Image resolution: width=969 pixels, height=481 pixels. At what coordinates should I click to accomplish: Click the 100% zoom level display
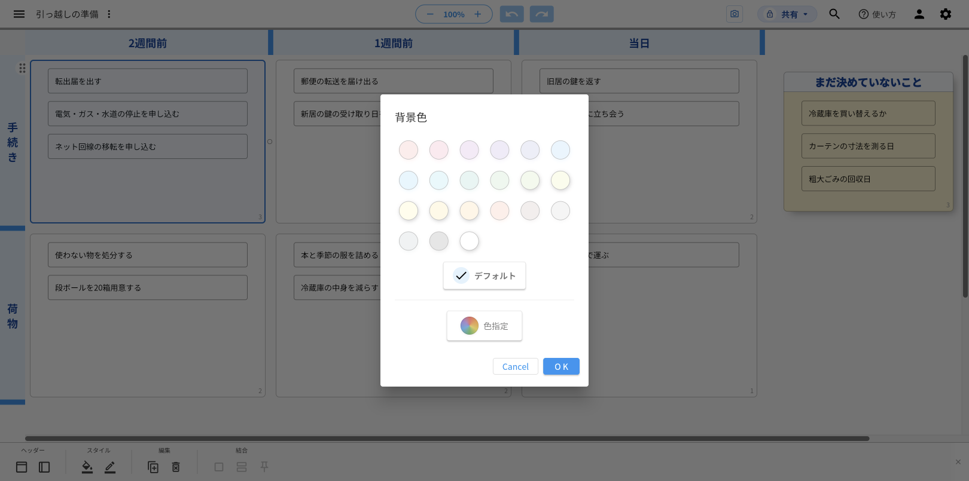point(453,14)
